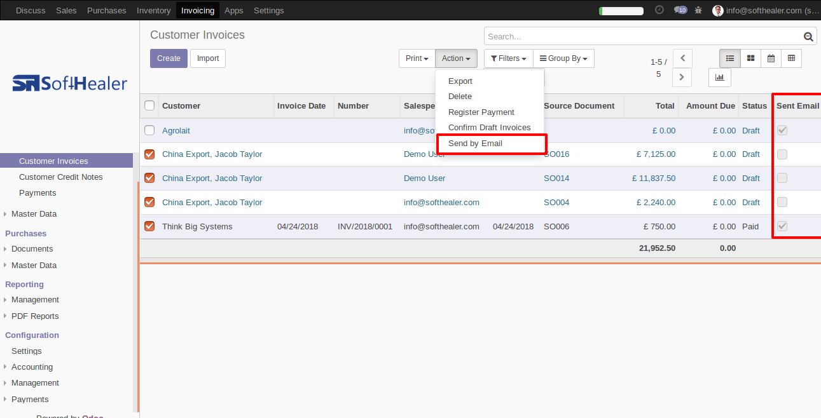Click source document SO016
The height and width of the screenshot is (418, 821).
(556, 154)
